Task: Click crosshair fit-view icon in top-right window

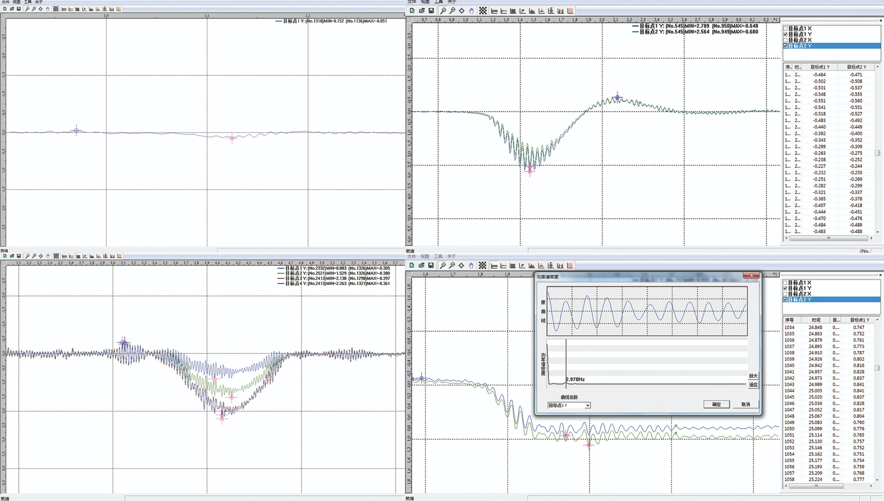Action: tap(462, 11)
